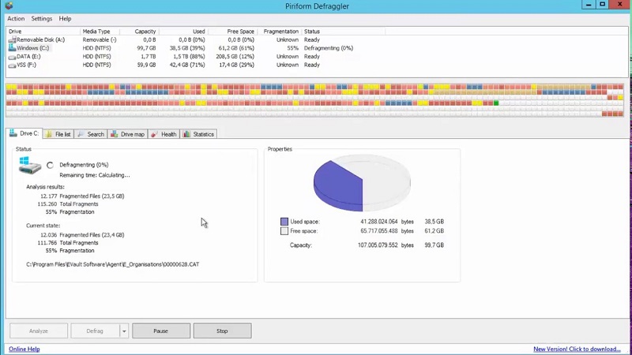Viewport: 632px width, 355px height.
Task: Click '61,2 GB (61%)' free space of C:
Action: tap(236, 48)
